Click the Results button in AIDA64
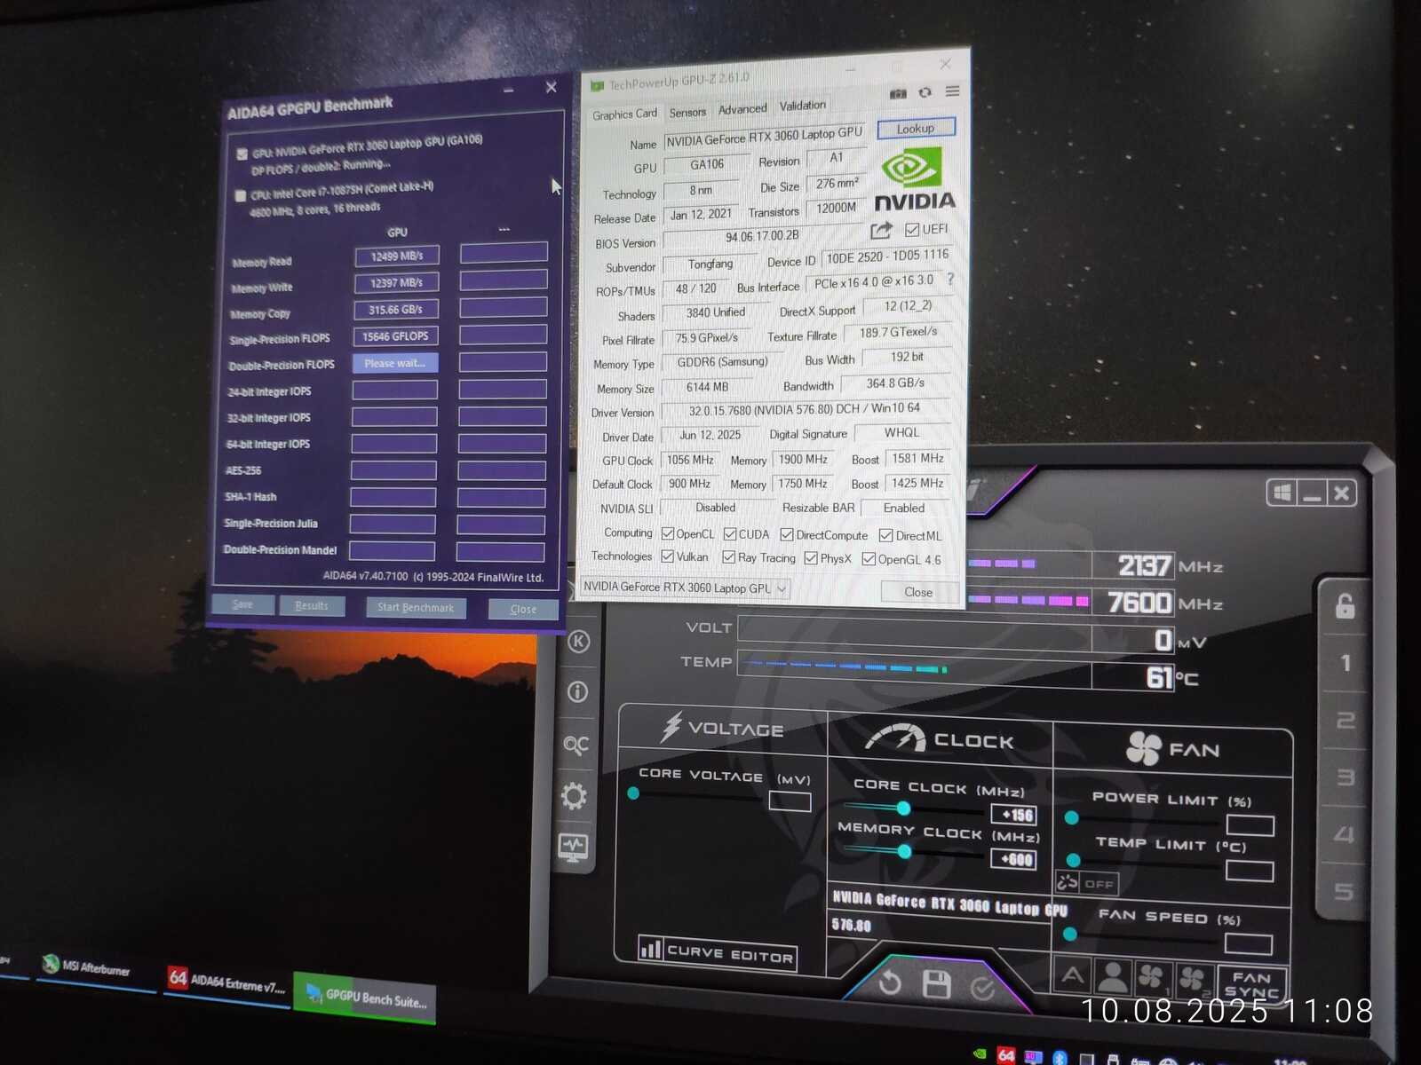1421x1065 pixels. [x=312, y=605]
